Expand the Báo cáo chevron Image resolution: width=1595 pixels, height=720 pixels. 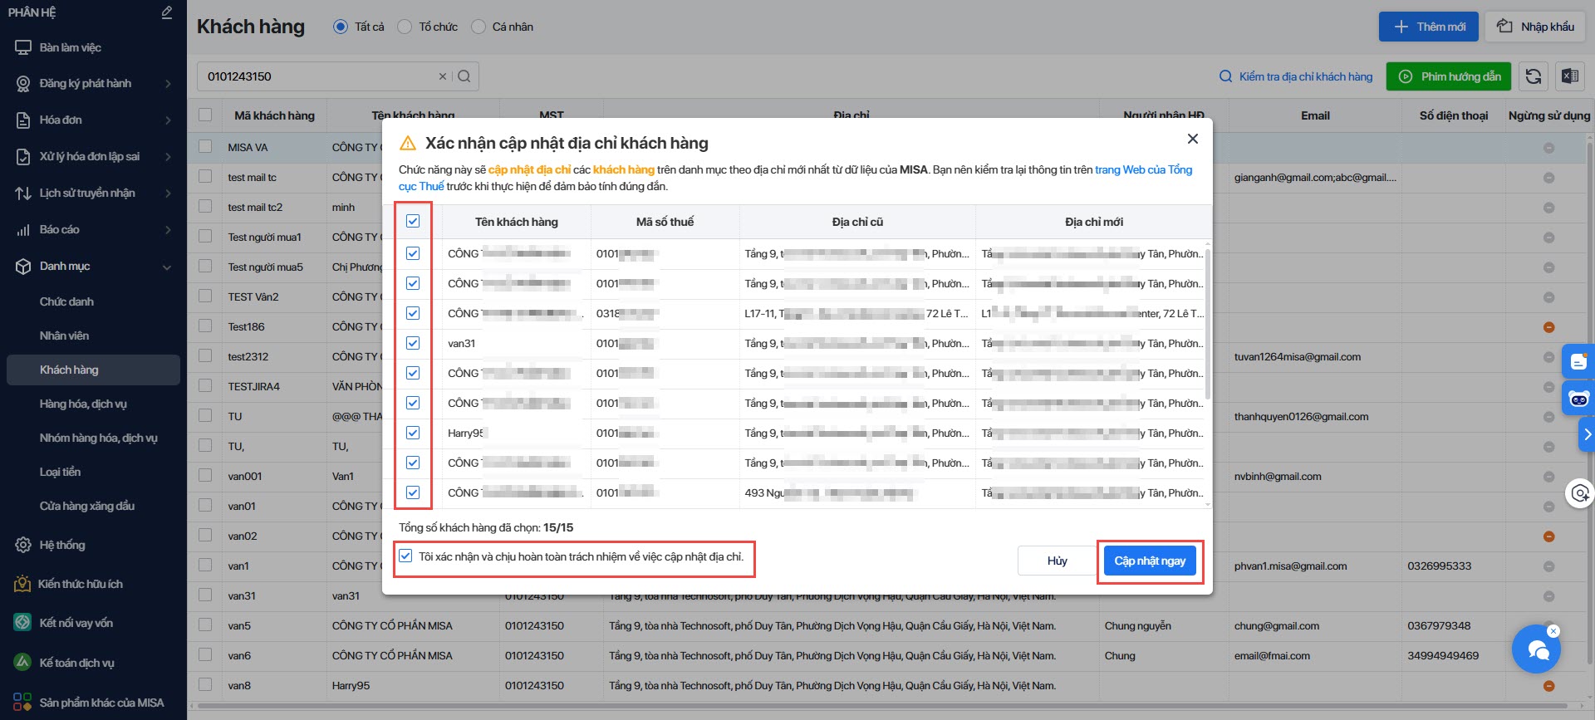[168, 230]
